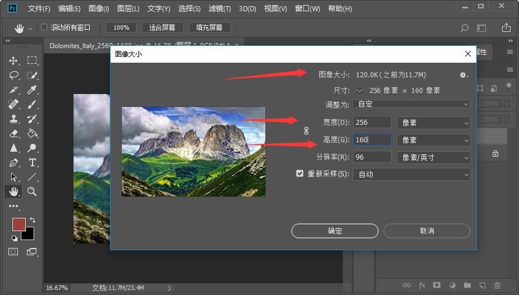Select the Rectangular Marquee tool

[32, 60]
